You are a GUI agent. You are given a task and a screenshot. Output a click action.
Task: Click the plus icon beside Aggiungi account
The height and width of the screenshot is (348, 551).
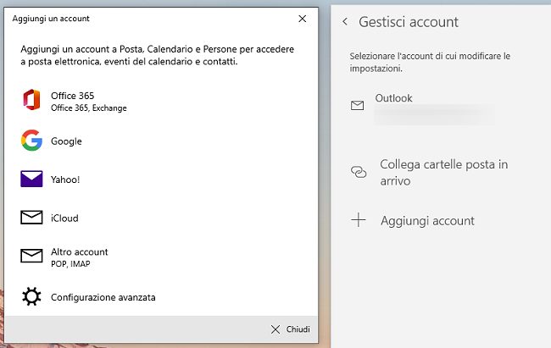point(359,220)
